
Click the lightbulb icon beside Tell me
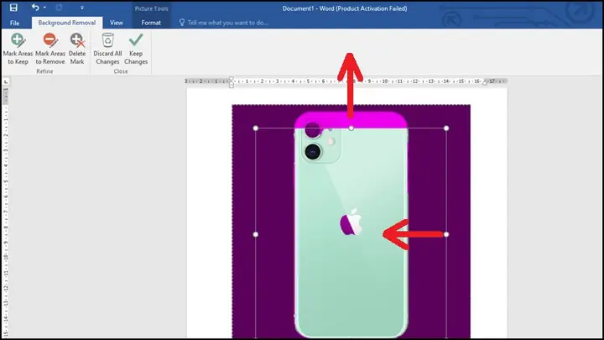(182, 23)
